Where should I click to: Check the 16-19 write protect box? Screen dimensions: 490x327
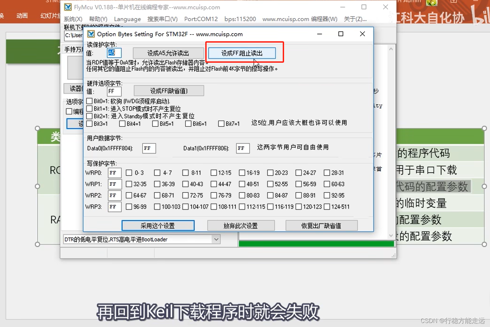point(242,173)
